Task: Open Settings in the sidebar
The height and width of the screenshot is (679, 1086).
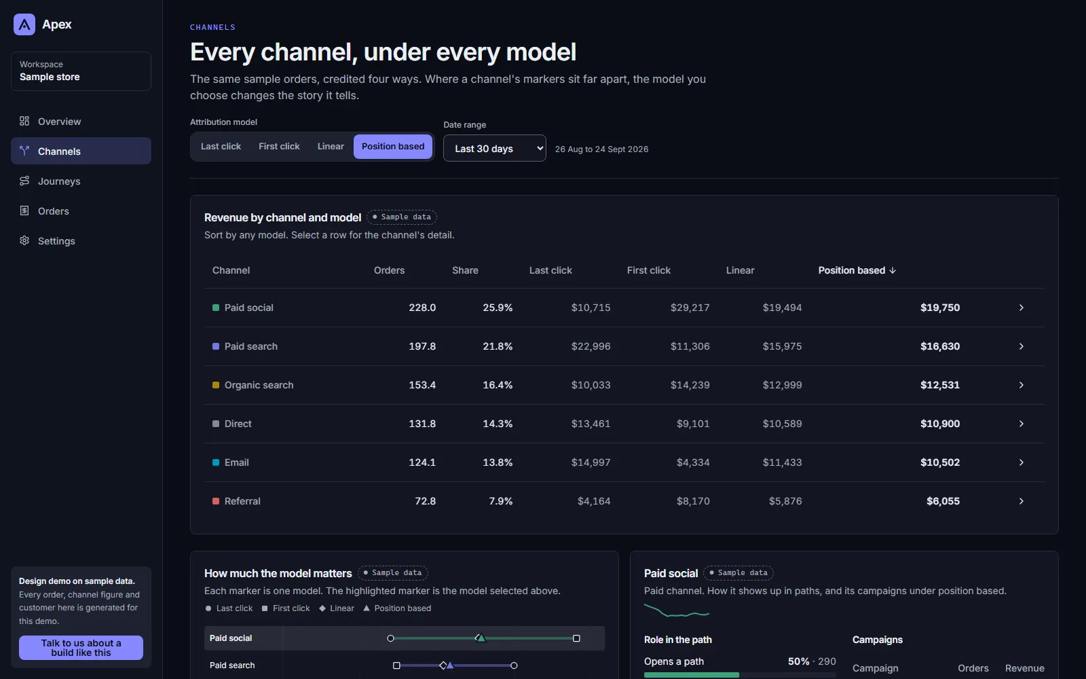Action: coord(81,240)
